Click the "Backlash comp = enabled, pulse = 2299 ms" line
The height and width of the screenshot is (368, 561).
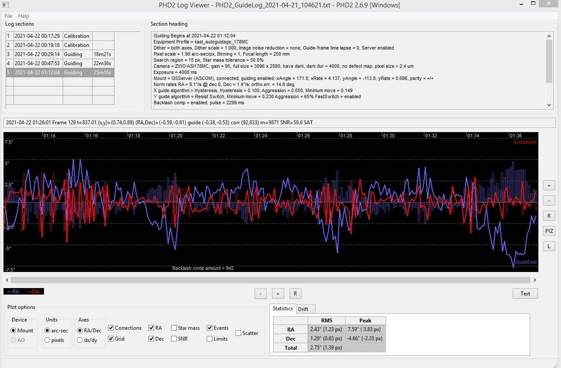coord(198,103)
